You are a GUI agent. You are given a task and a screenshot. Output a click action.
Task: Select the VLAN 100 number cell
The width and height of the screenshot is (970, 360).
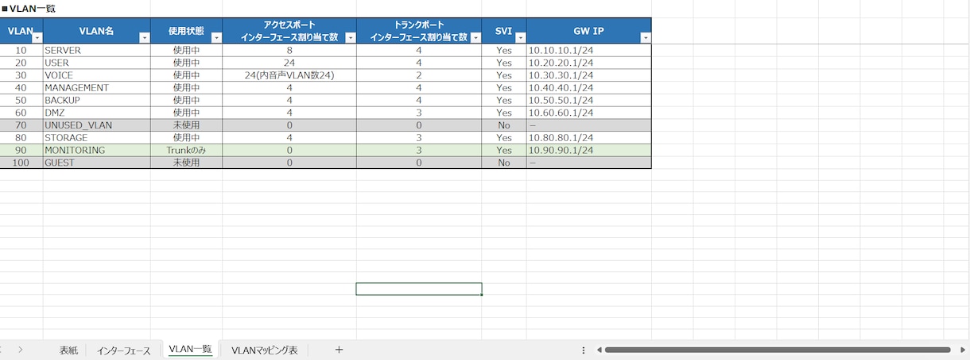click(x=21, y=163)
